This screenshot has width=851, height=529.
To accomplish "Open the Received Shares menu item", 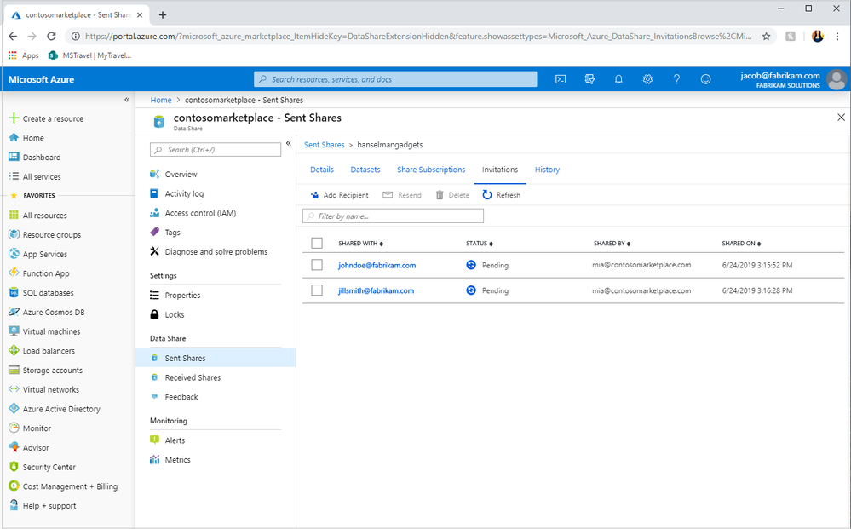I will tap(193, 377).
